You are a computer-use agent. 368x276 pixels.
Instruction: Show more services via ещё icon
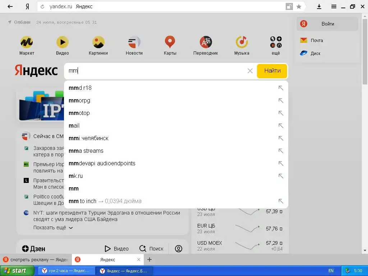[x=276, y=46]
